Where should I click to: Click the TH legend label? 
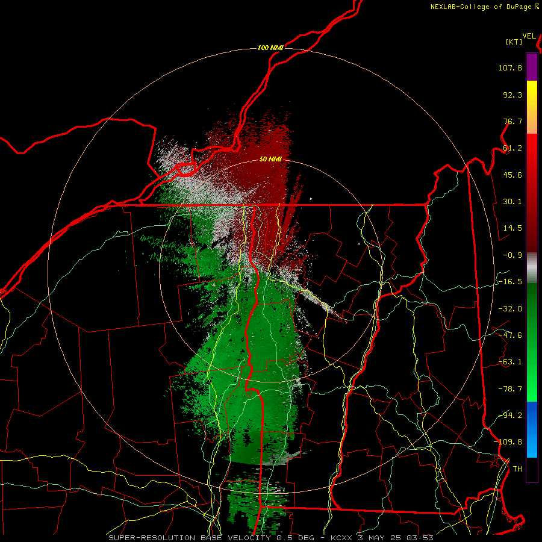pos(517,469)
